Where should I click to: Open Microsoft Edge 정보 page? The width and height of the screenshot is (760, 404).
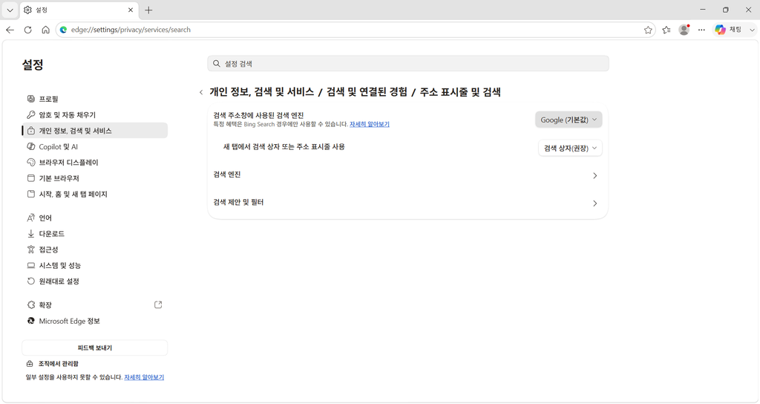click(95, 321)
